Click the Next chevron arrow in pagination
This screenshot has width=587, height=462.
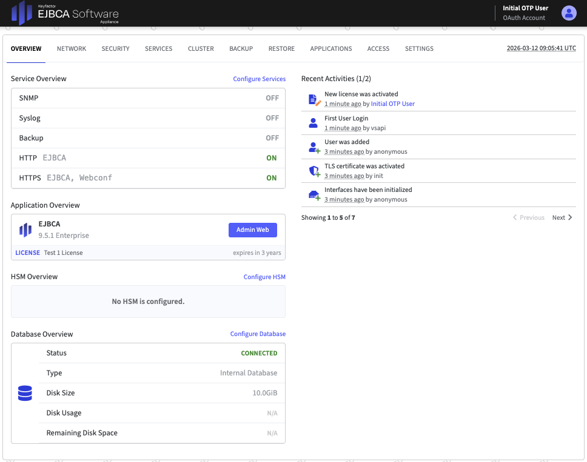pos(570,217)
